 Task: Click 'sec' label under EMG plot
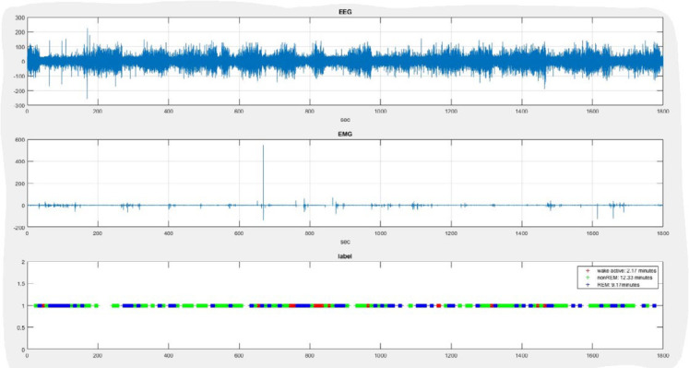pos(345,242)
